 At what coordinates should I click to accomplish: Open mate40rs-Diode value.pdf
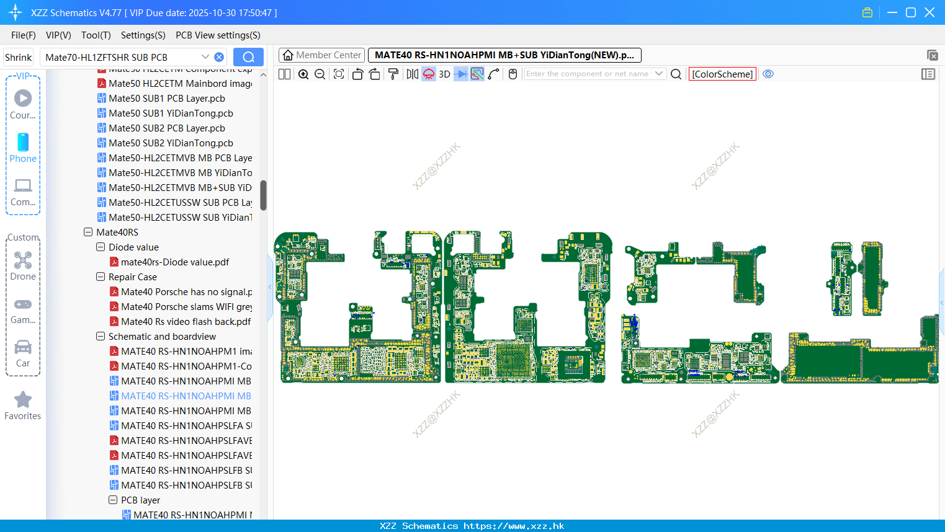[x=169, y=262]
